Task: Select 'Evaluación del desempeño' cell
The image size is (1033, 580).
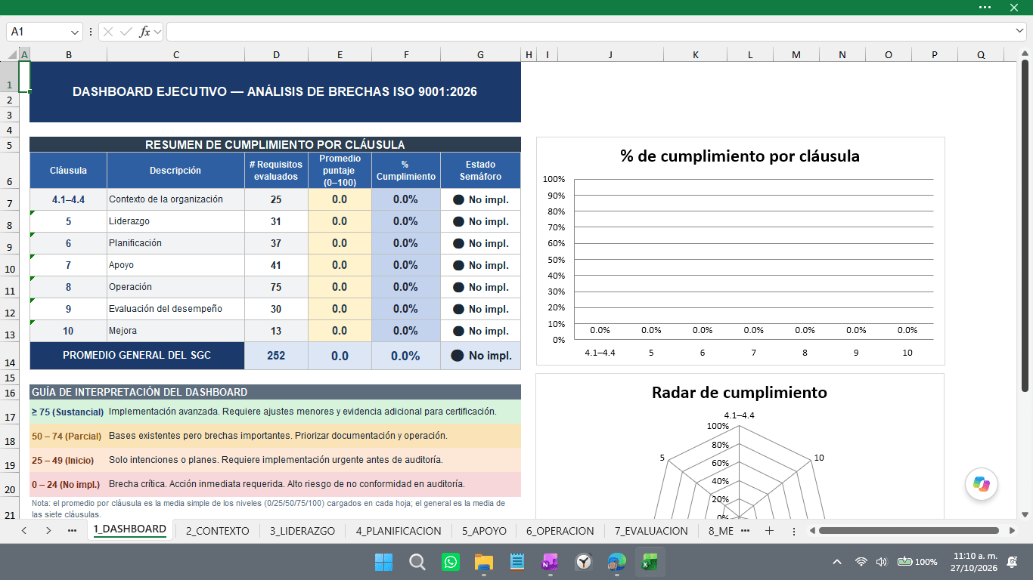Action: point(175,309)
